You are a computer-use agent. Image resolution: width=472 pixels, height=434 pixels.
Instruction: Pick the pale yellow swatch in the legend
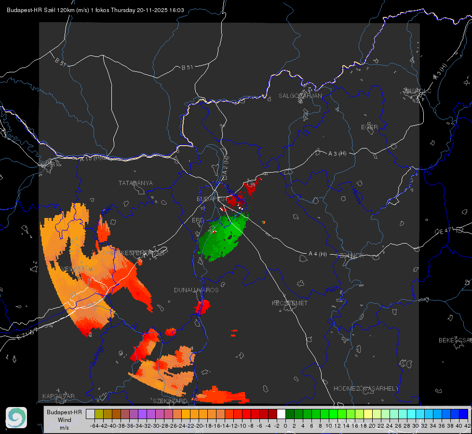click(368, 414)
